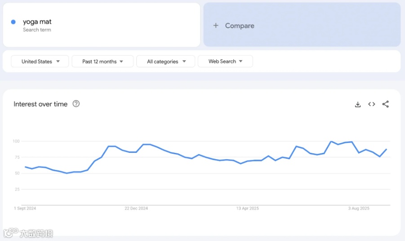Download the Interest over time CSV
This screenshot has width=405, height=241.
click(x=358, y=104)
